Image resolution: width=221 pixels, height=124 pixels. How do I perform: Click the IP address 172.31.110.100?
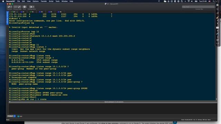click(x=18, y=14)
